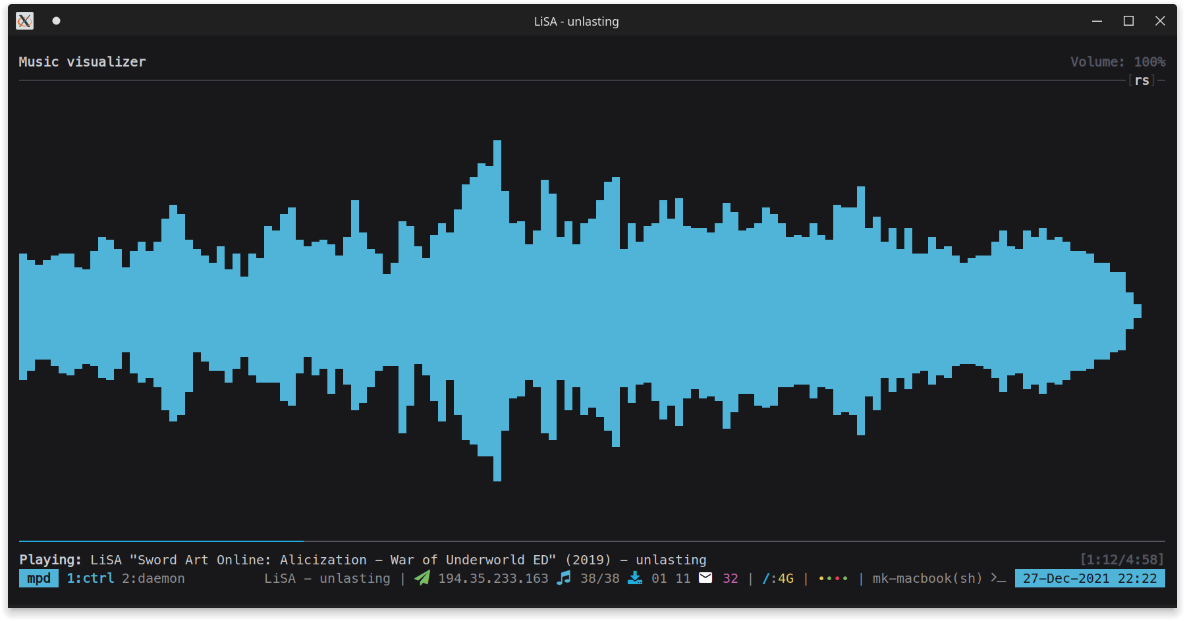Image resolution: width=1185 pixels, height=621 pixels.
Task: Click the terminal prompt icon after mk-macbook(sh)
Action: point(999,578)
